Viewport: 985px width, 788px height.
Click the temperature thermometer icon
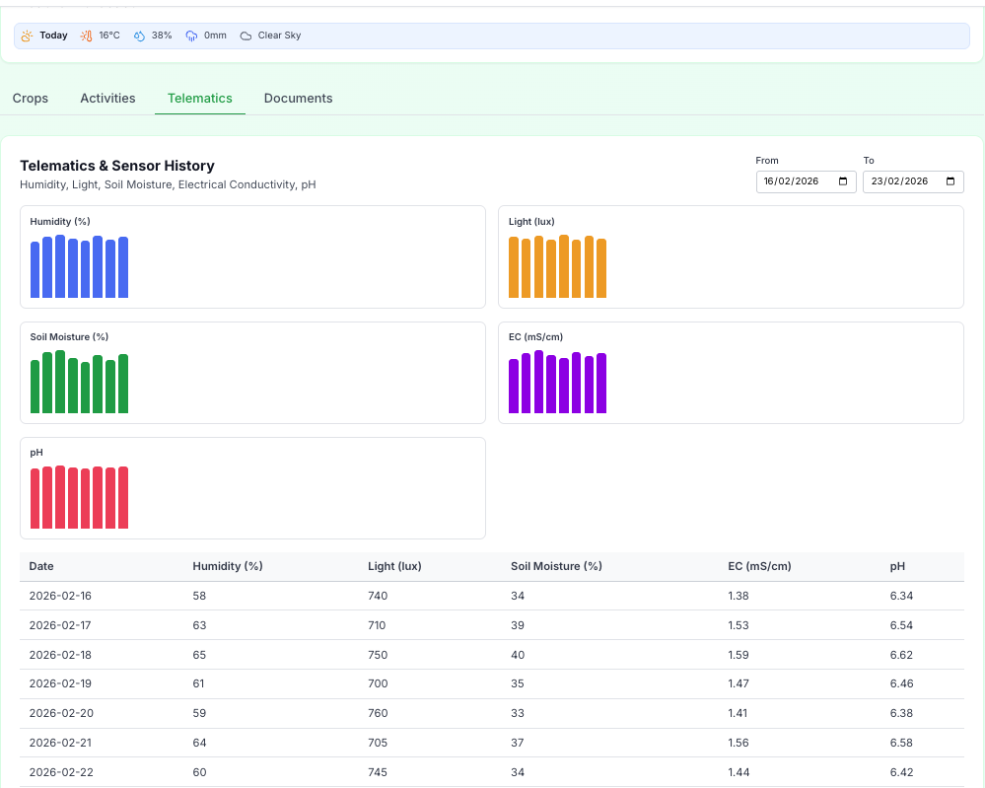86,36
